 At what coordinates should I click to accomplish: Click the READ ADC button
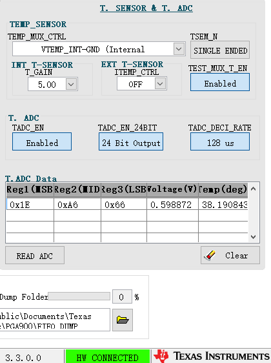35,255
